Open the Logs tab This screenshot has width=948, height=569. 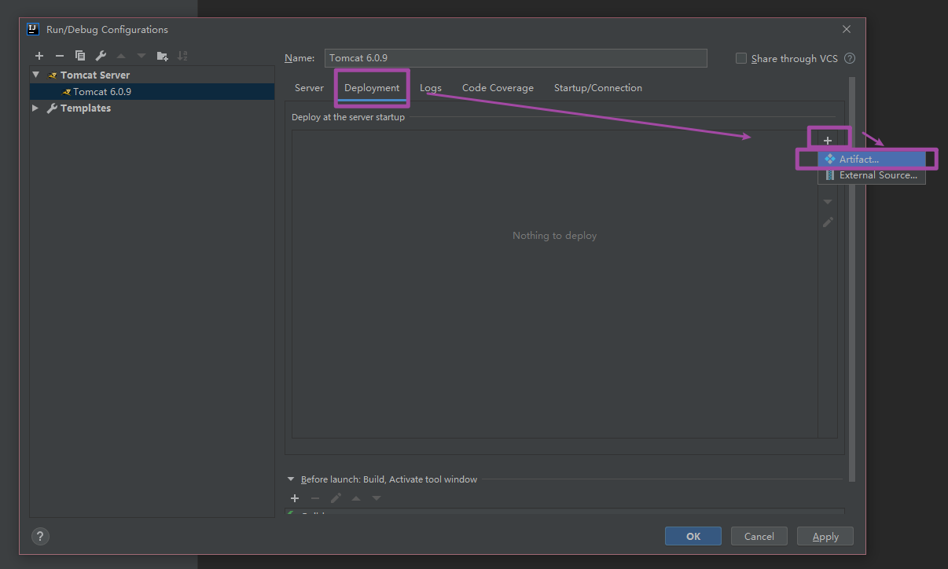[431, 88]
